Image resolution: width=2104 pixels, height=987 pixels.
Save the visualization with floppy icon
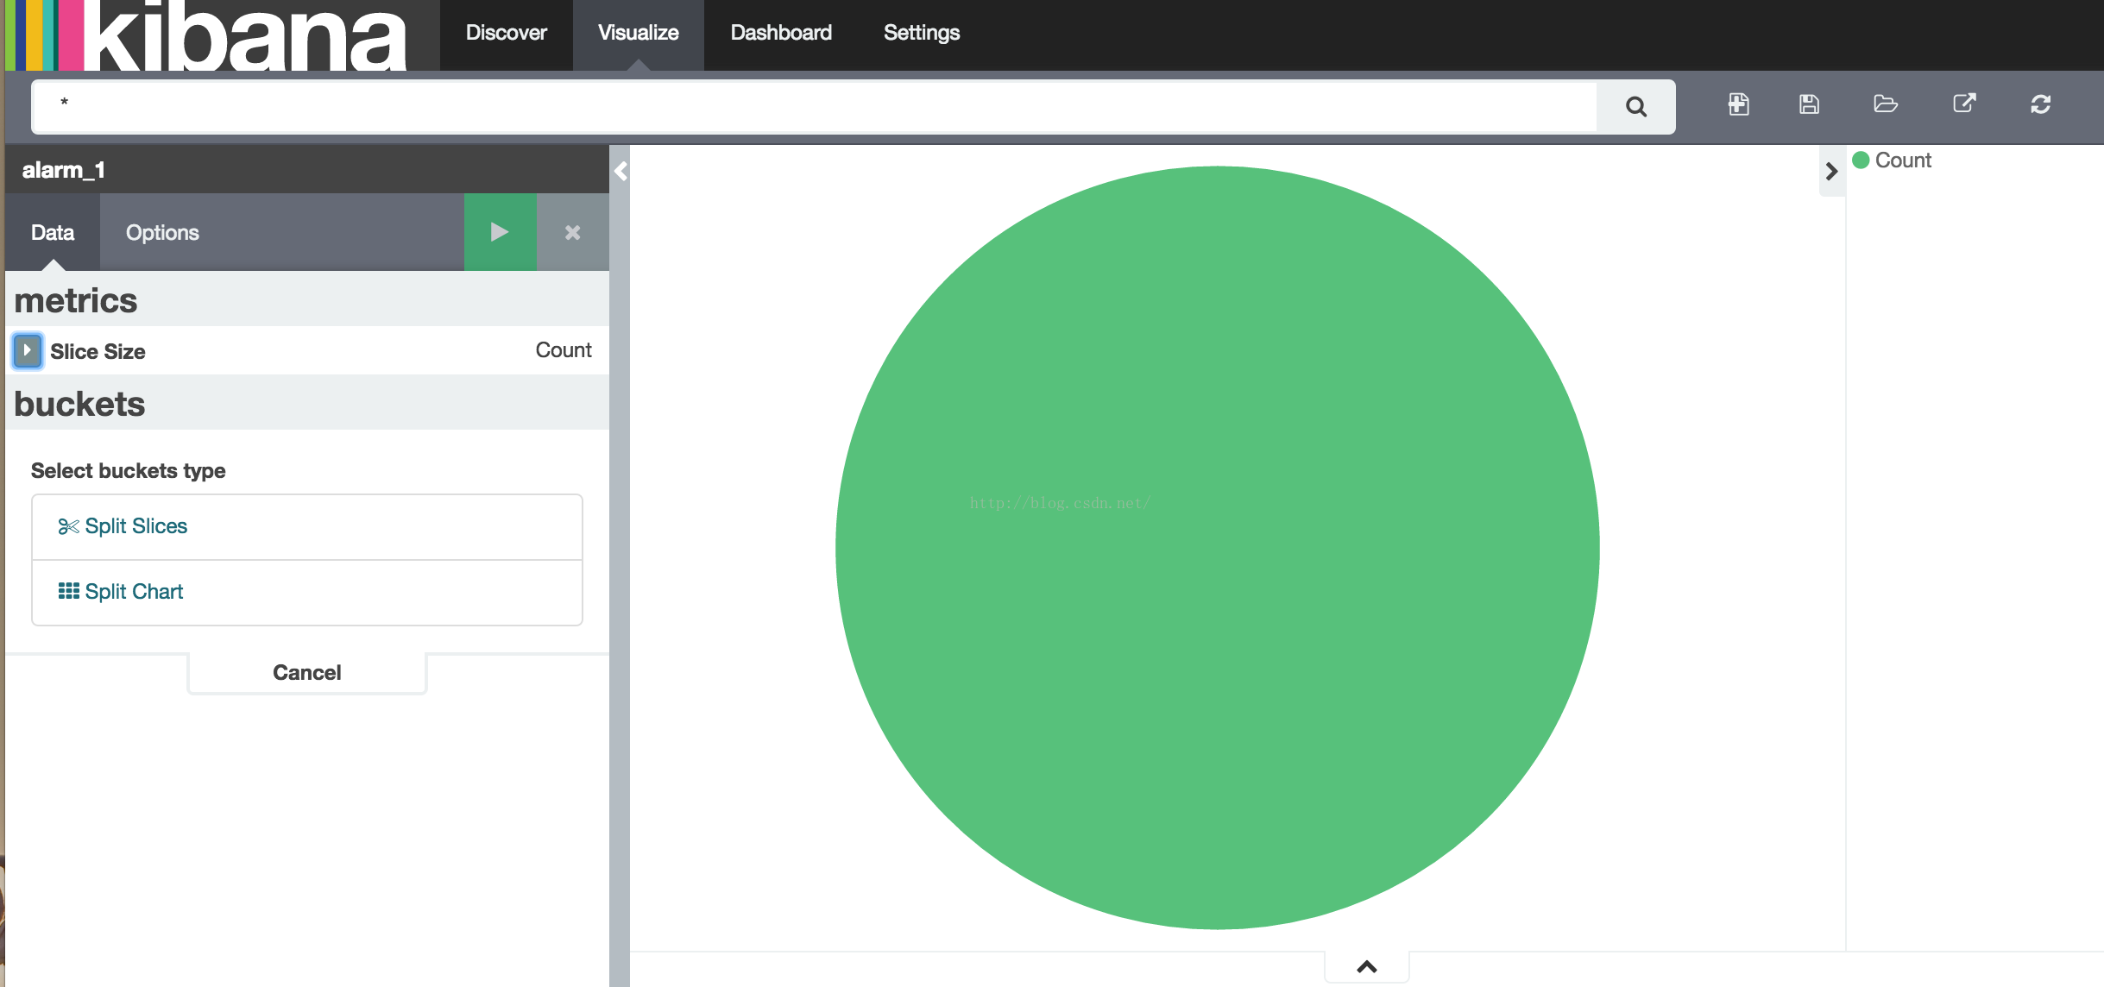(x=1809, y=104)
